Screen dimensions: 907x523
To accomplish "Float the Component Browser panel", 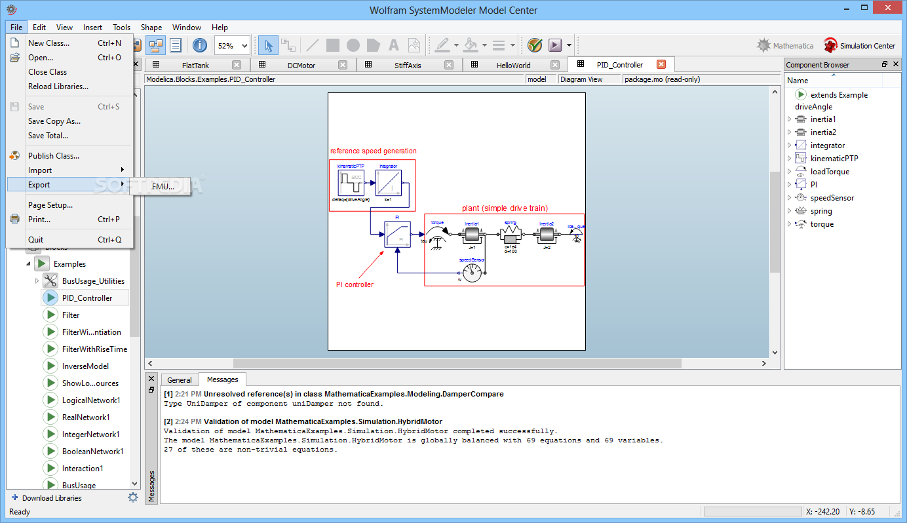I will (x=884, y=64).
